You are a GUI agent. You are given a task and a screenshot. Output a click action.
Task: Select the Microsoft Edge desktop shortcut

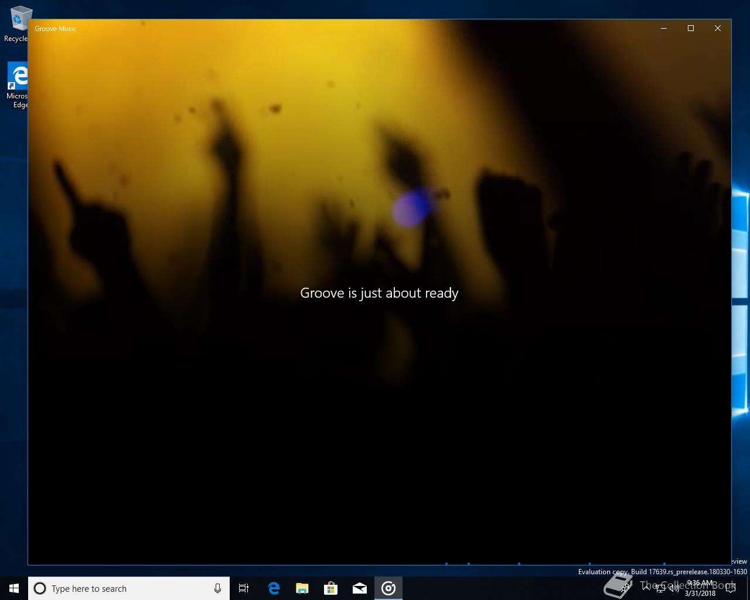point(18,86)
